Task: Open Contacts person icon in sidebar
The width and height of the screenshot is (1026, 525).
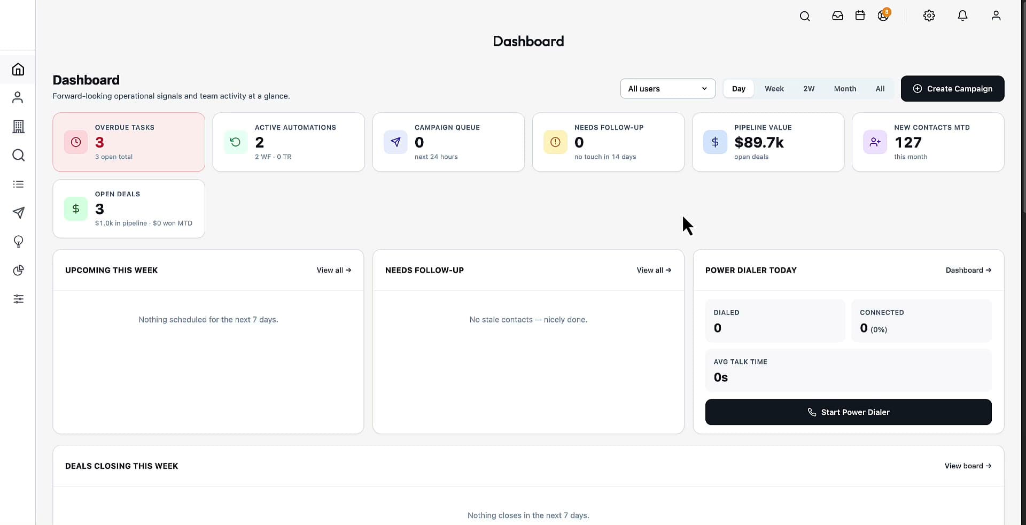Action: (x=18, y=97)
